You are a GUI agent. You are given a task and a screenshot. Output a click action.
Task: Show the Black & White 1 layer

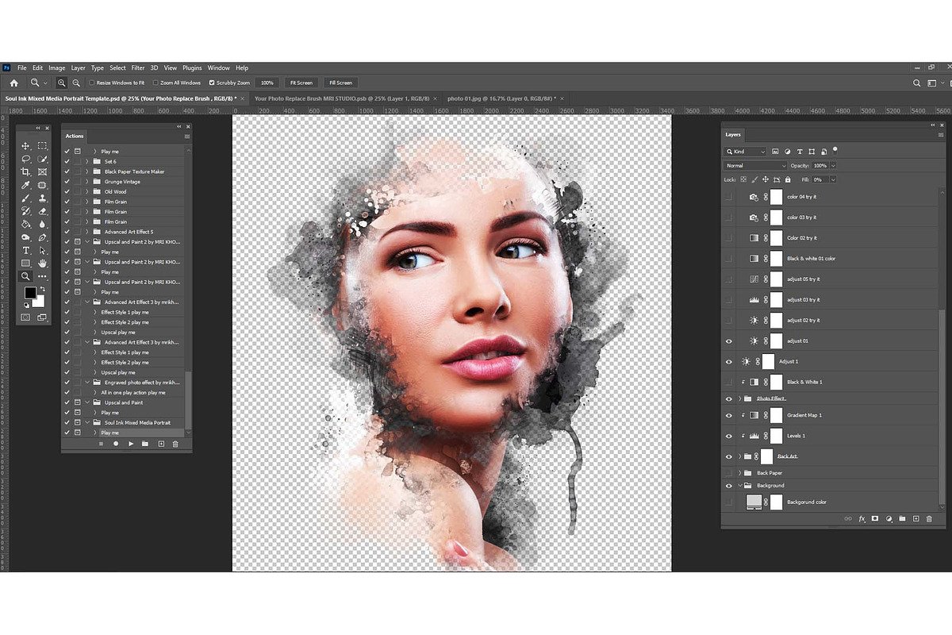729,382
